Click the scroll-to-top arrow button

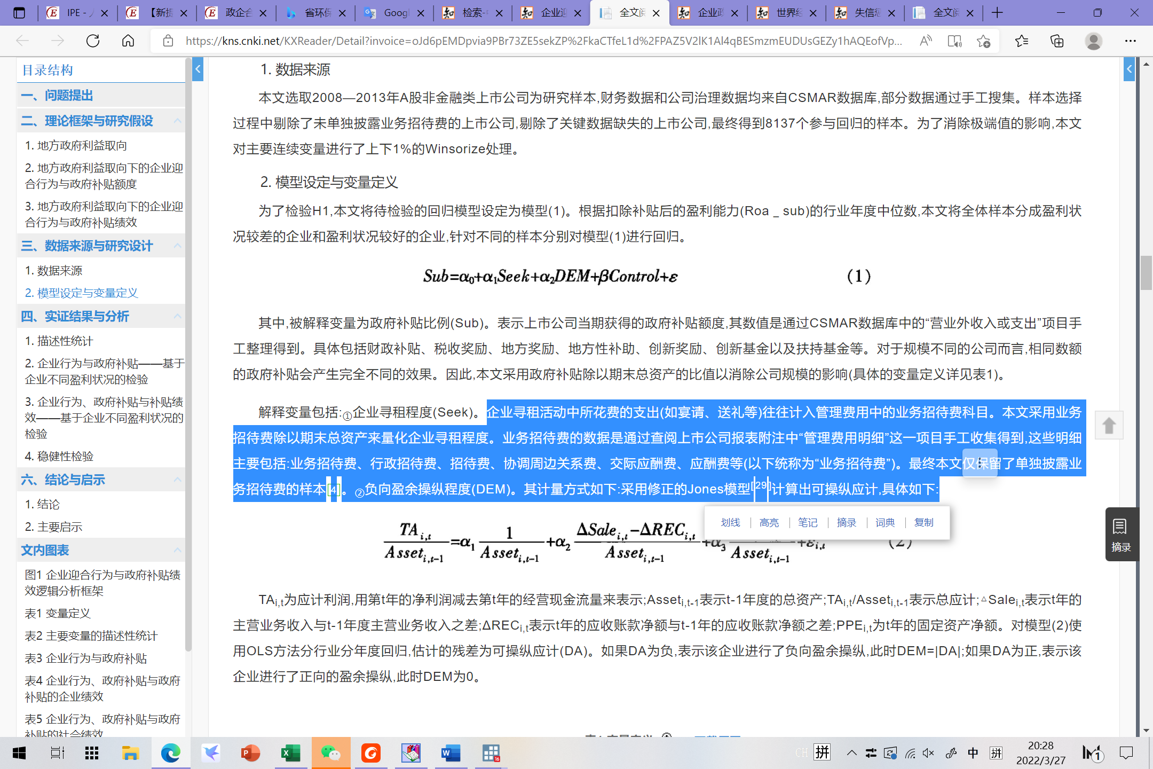pos(1109,425)
